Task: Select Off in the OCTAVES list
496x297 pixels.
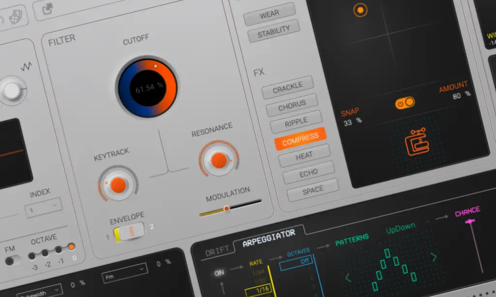Action: [296, 263]
